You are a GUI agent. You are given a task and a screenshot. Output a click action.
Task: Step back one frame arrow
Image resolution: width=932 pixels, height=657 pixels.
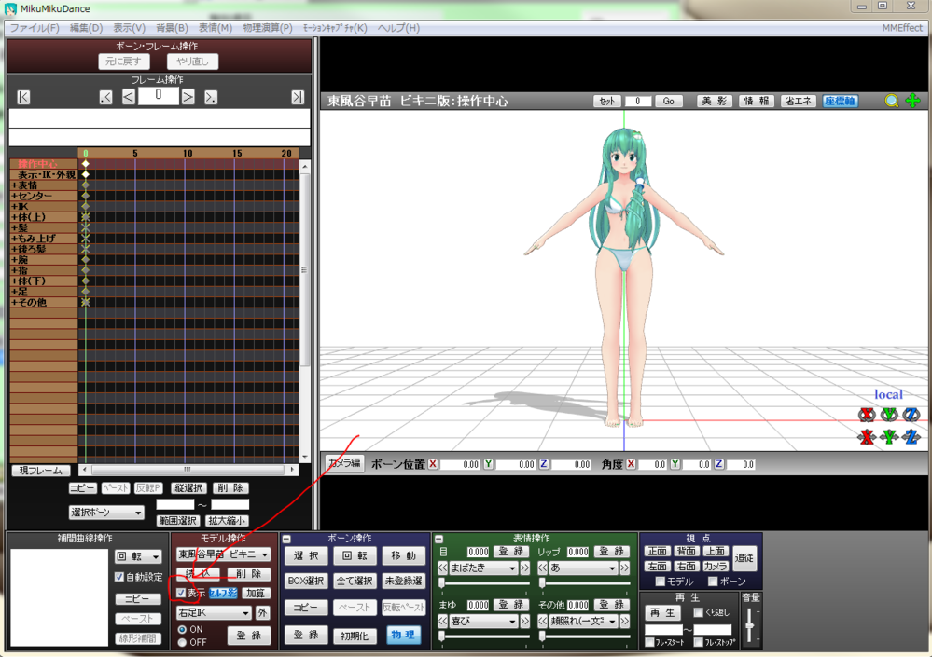129,97
